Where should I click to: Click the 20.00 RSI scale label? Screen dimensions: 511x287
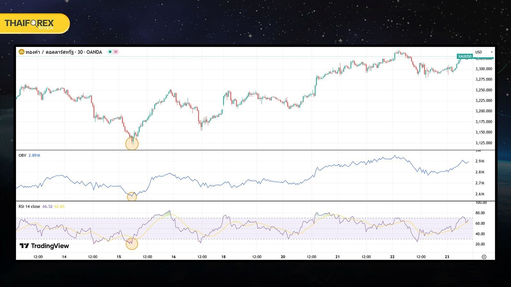tap(480, 244)
